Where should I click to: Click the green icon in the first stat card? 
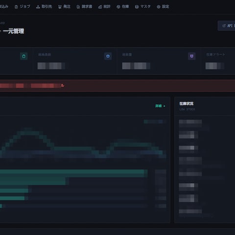point(24,56)
